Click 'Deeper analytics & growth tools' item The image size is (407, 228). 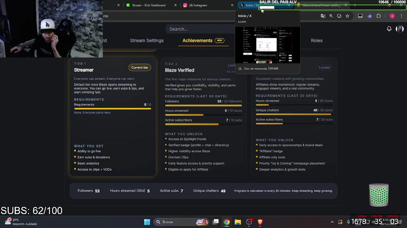pyautogui.click(x=282, y=169)
